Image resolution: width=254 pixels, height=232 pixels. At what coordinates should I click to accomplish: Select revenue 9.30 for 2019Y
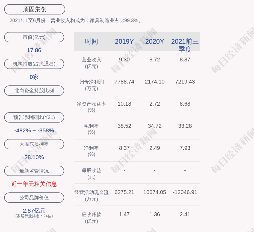coord(124,60)
